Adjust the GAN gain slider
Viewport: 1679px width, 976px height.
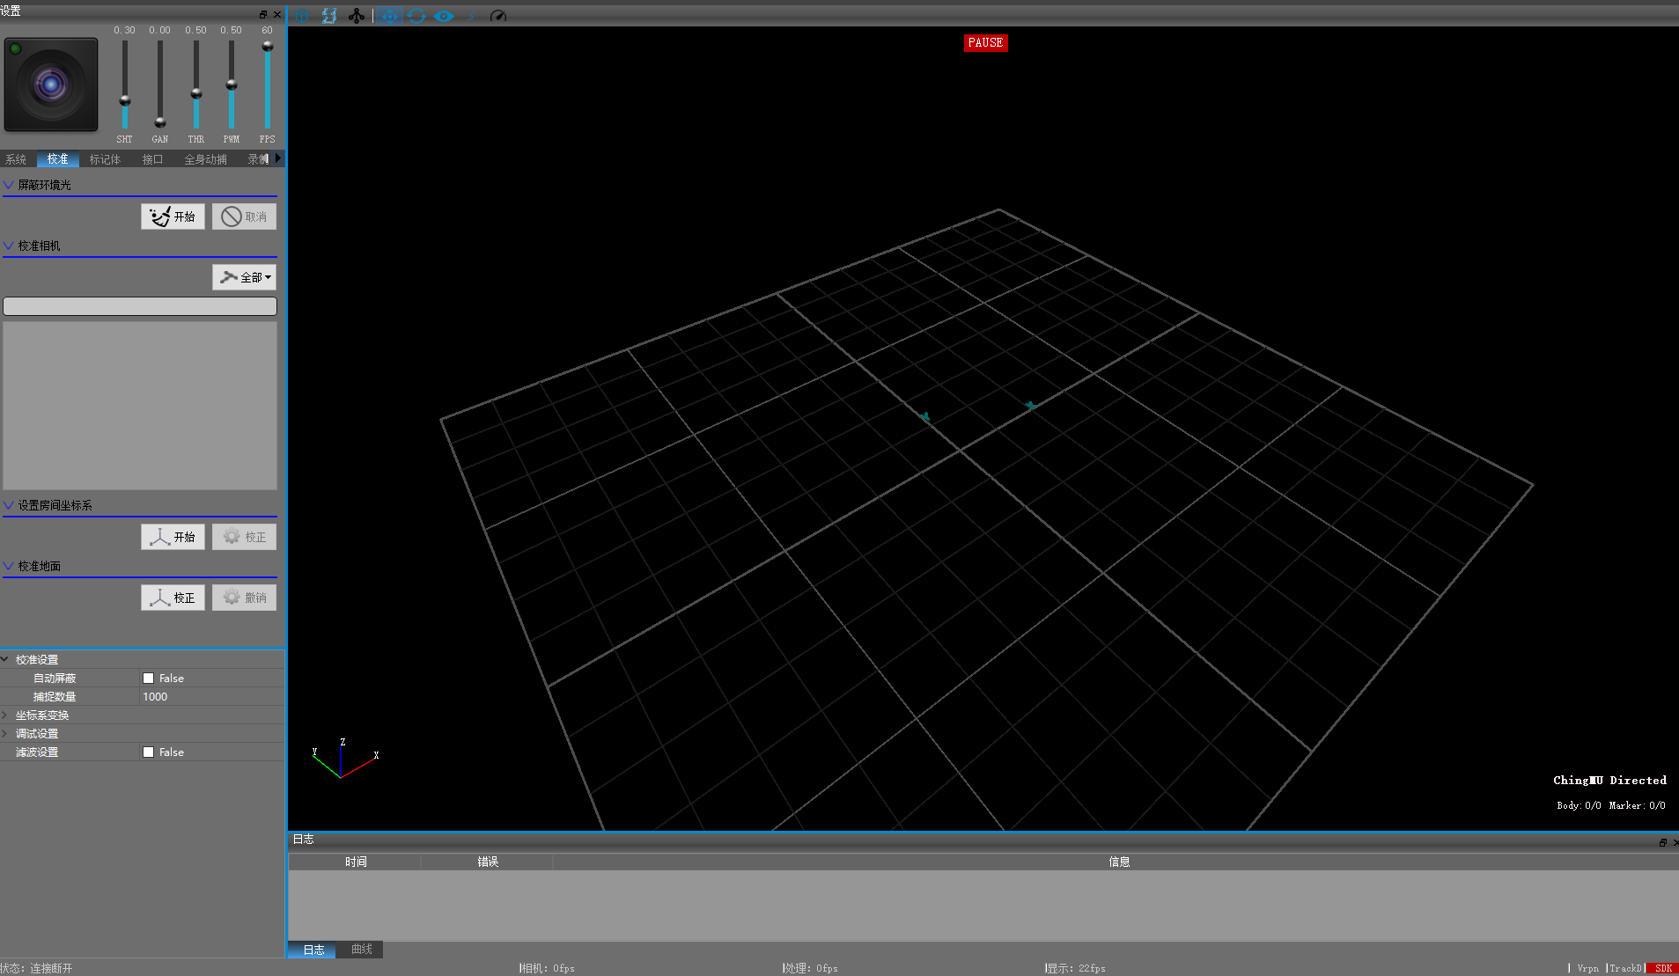[160, 121]
